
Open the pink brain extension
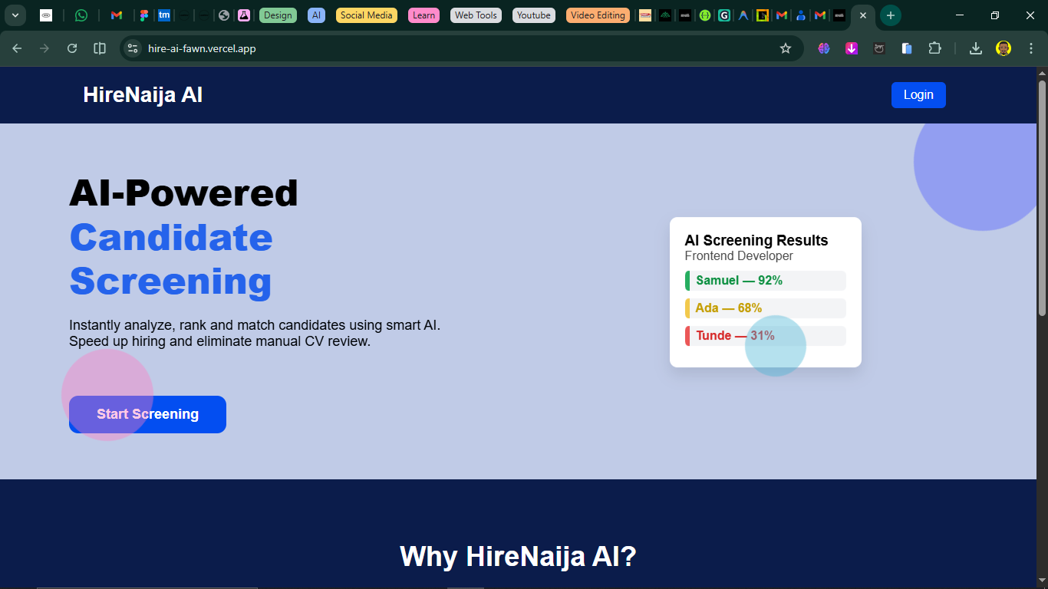(x=824, y=48)
